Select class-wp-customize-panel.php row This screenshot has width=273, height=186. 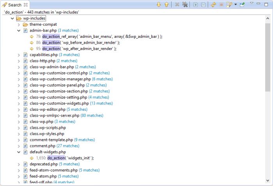[x=68, y=85]
